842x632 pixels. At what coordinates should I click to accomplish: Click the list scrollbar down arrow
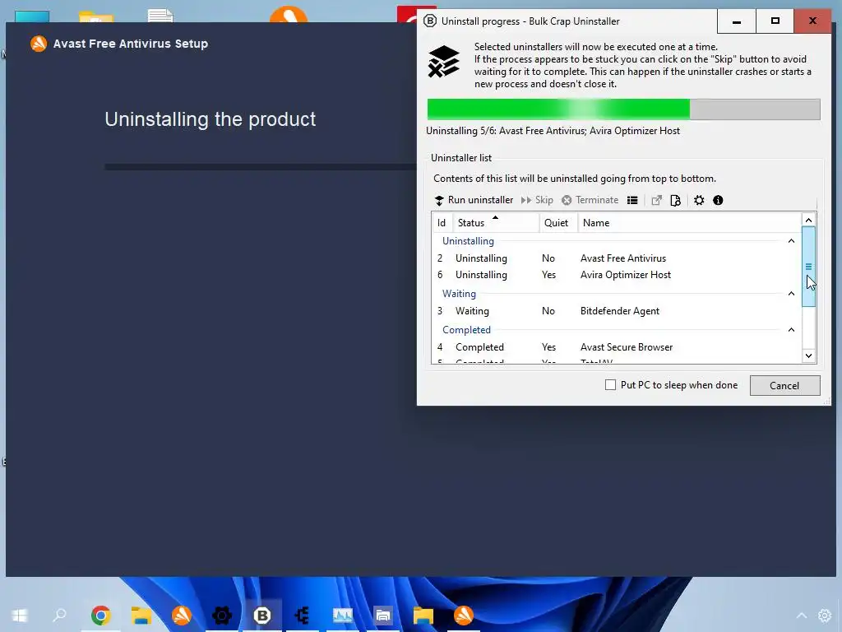pyautogui.click(x=809, y=355)
